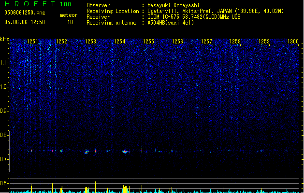Click the 1259 time marker
304x193 pixels.
264,41
